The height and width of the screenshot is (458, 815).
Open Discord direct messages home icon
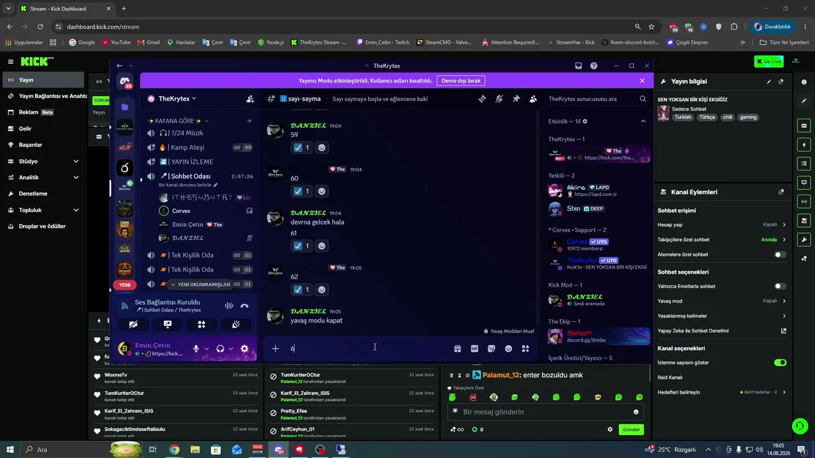pos(125,81)
